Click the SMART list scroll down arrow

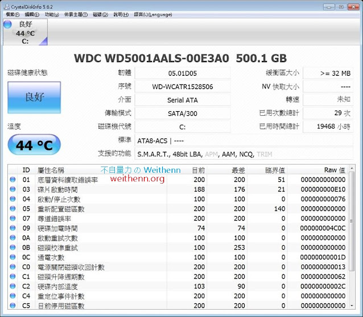[352, 306]
